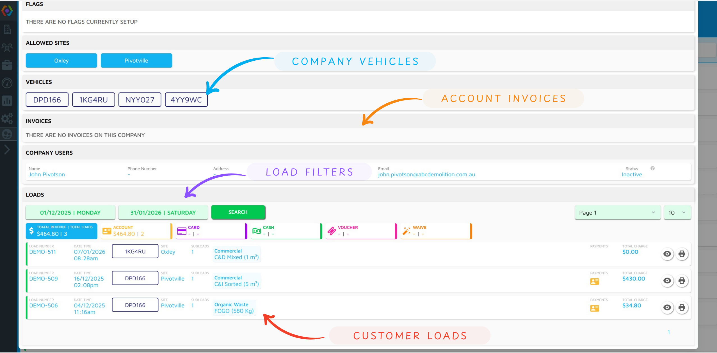Image resolution: width=717 pixels, height=353 pixels.
Task: Select the Oxley allowed site
Action: point(61,61)
